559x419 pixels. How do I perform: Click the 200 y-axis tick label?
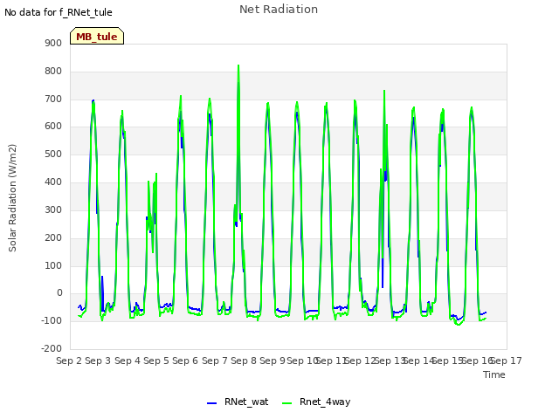pos(53,237)
